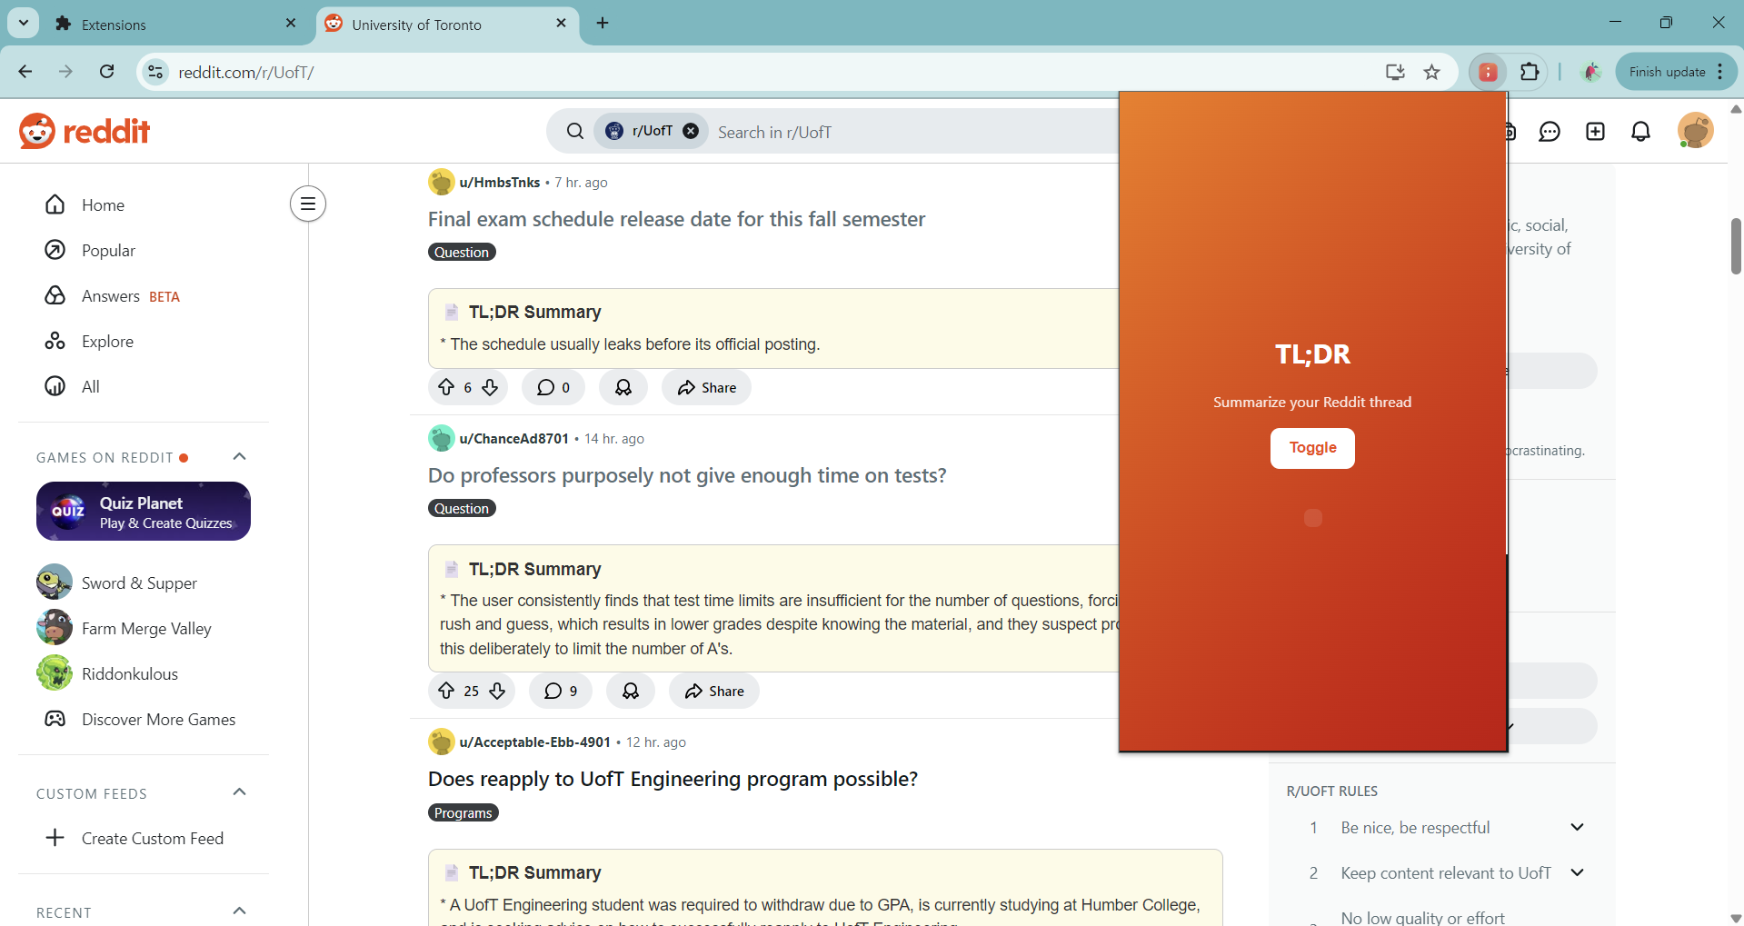This screenshot has height=926, width=1744.
Task: Close the University of Toronto tab
Action: 561,24
